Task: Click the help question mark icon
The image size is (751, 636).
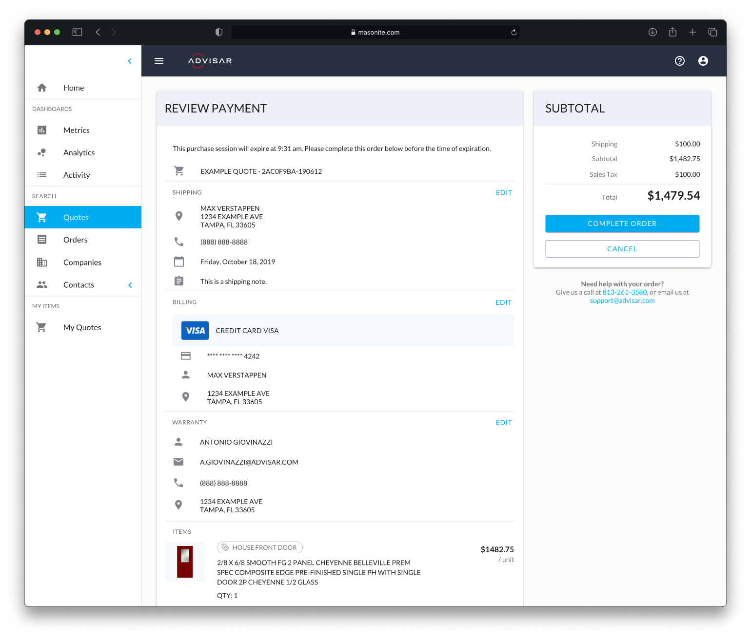Action: coord(679,61)
